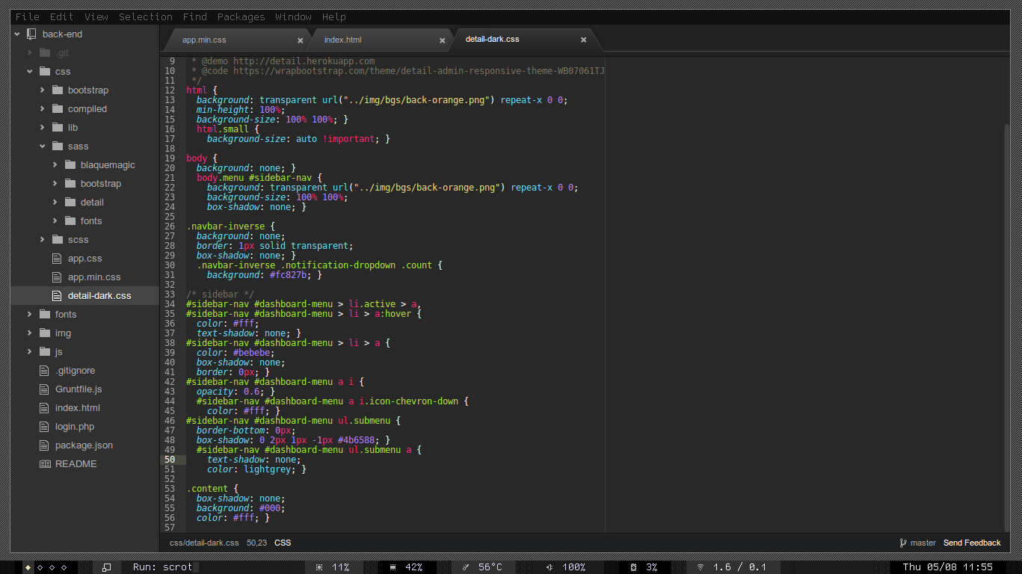This screenshot has height=574, width=1022.
Task: Select the first workspace diamond in taskbar
Action: point(28,567)
